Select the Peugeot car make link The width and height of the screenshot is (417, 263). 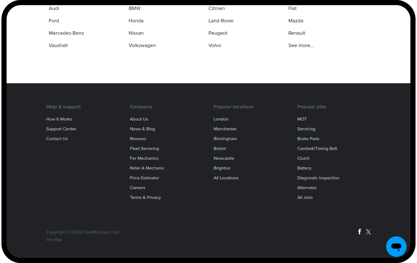click(x=218, y=33)
